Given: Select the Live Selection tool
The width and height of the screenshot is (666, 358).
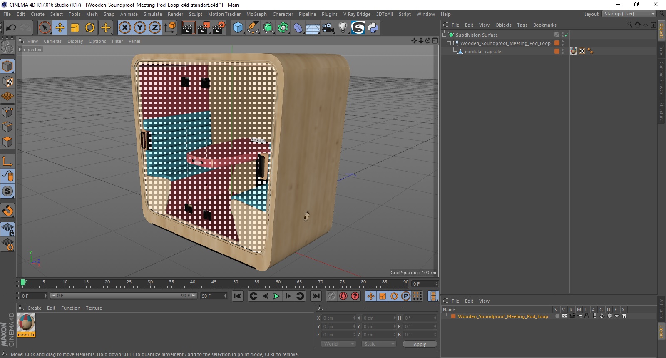Looking at the screenshot, I should click(x=45, y=28).
